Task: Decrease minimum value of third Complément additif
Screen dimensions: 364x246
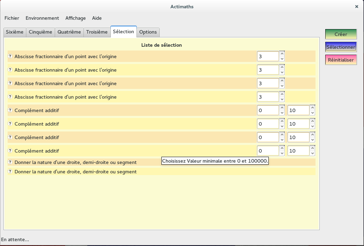Action: coord(282,140)
